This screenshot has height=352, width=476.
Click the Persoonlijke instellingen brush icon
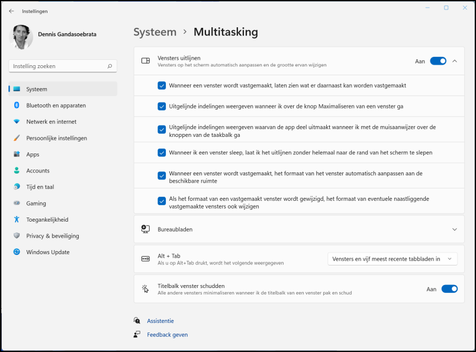pyautogui.click(x=17, y=138)
